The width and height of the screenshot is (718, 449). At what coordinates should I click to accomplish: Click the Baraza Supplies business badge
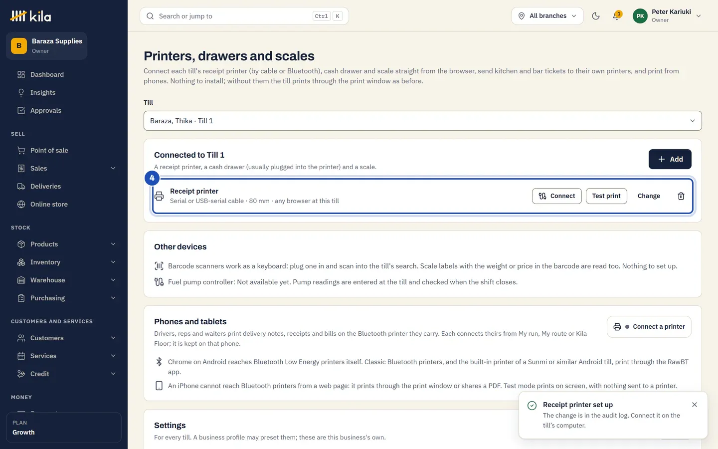point(47,46)
